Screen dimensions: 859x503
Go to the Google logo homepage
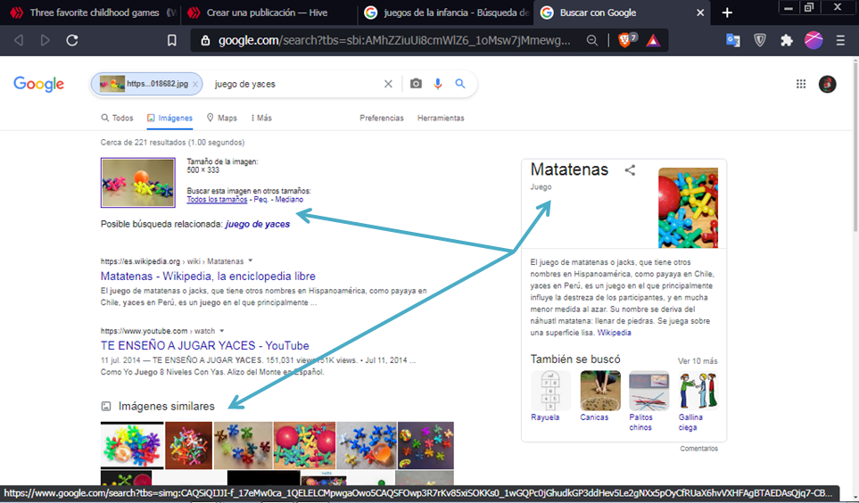pos(39,84)
